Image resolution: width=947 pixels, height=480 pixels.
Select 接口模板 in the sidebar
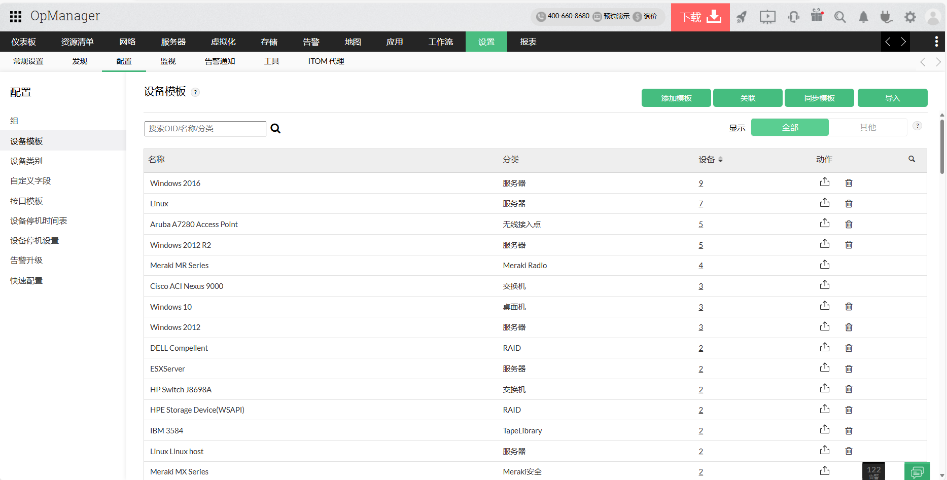coord(26,201)
